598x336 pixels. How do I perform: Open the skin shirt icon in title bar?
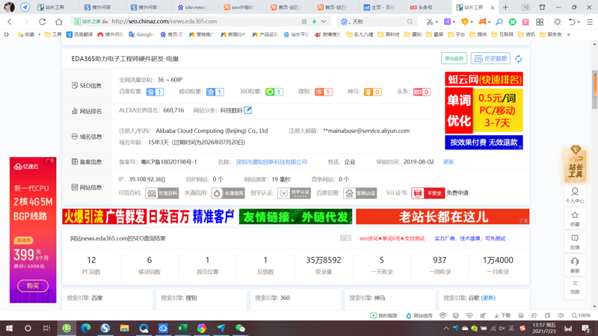tap(542, 7)
